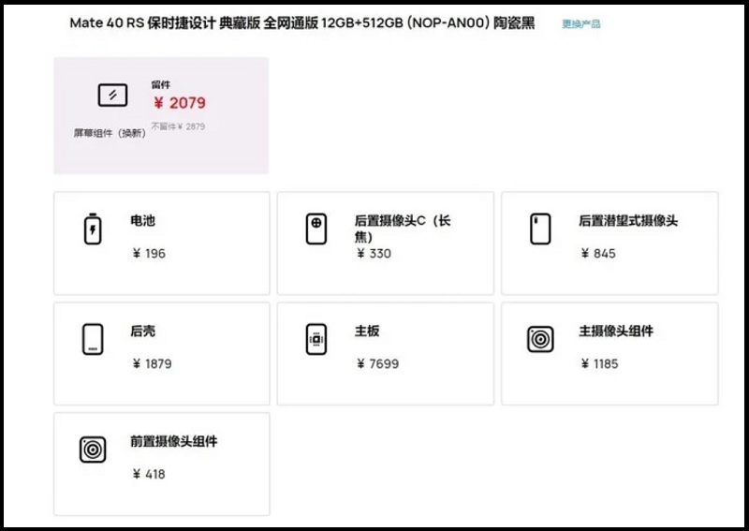The height and width of the screenshot is (531, 749).
Task: Select the 留件 ¥ 2079 price
Action: tap(180, 103)
